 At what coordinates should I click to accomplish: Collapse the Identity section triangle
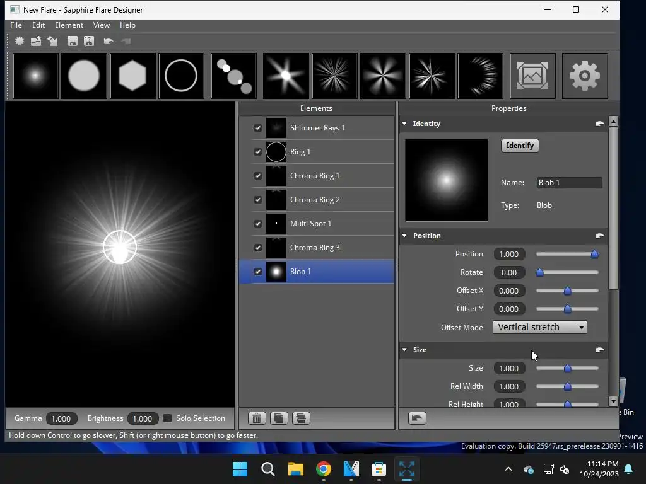coord(404,124)
